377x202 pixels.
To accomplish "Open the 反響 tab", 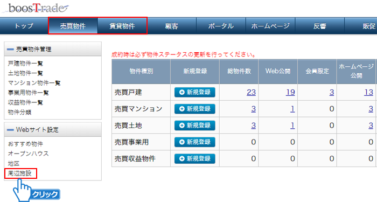I will [320, 26].
